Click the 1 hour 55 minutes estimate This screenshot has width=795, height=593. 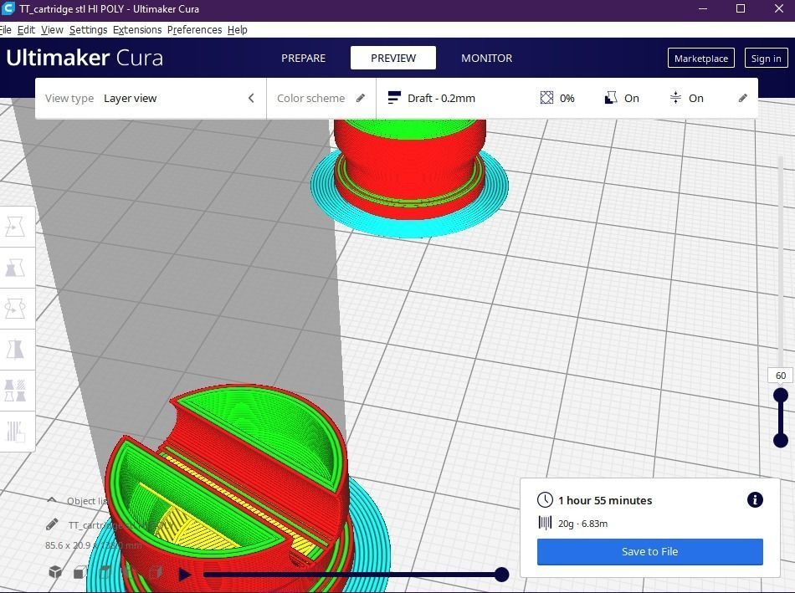point(605,500)
